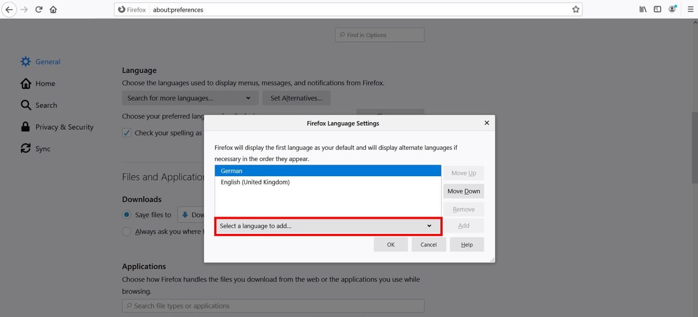Open the hamburger application menu
This screenshot has width=698, height=317.
click(x=690, y=9)
